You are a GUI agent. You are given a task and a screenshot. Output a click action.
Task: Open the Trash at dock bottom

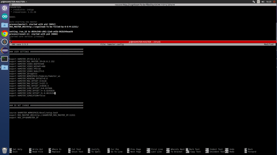click(x=5, y=150)
